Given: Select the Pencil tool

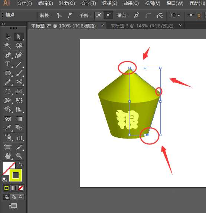Looking at the screenshot, I should pyautogui.click(x=8, y=82).
